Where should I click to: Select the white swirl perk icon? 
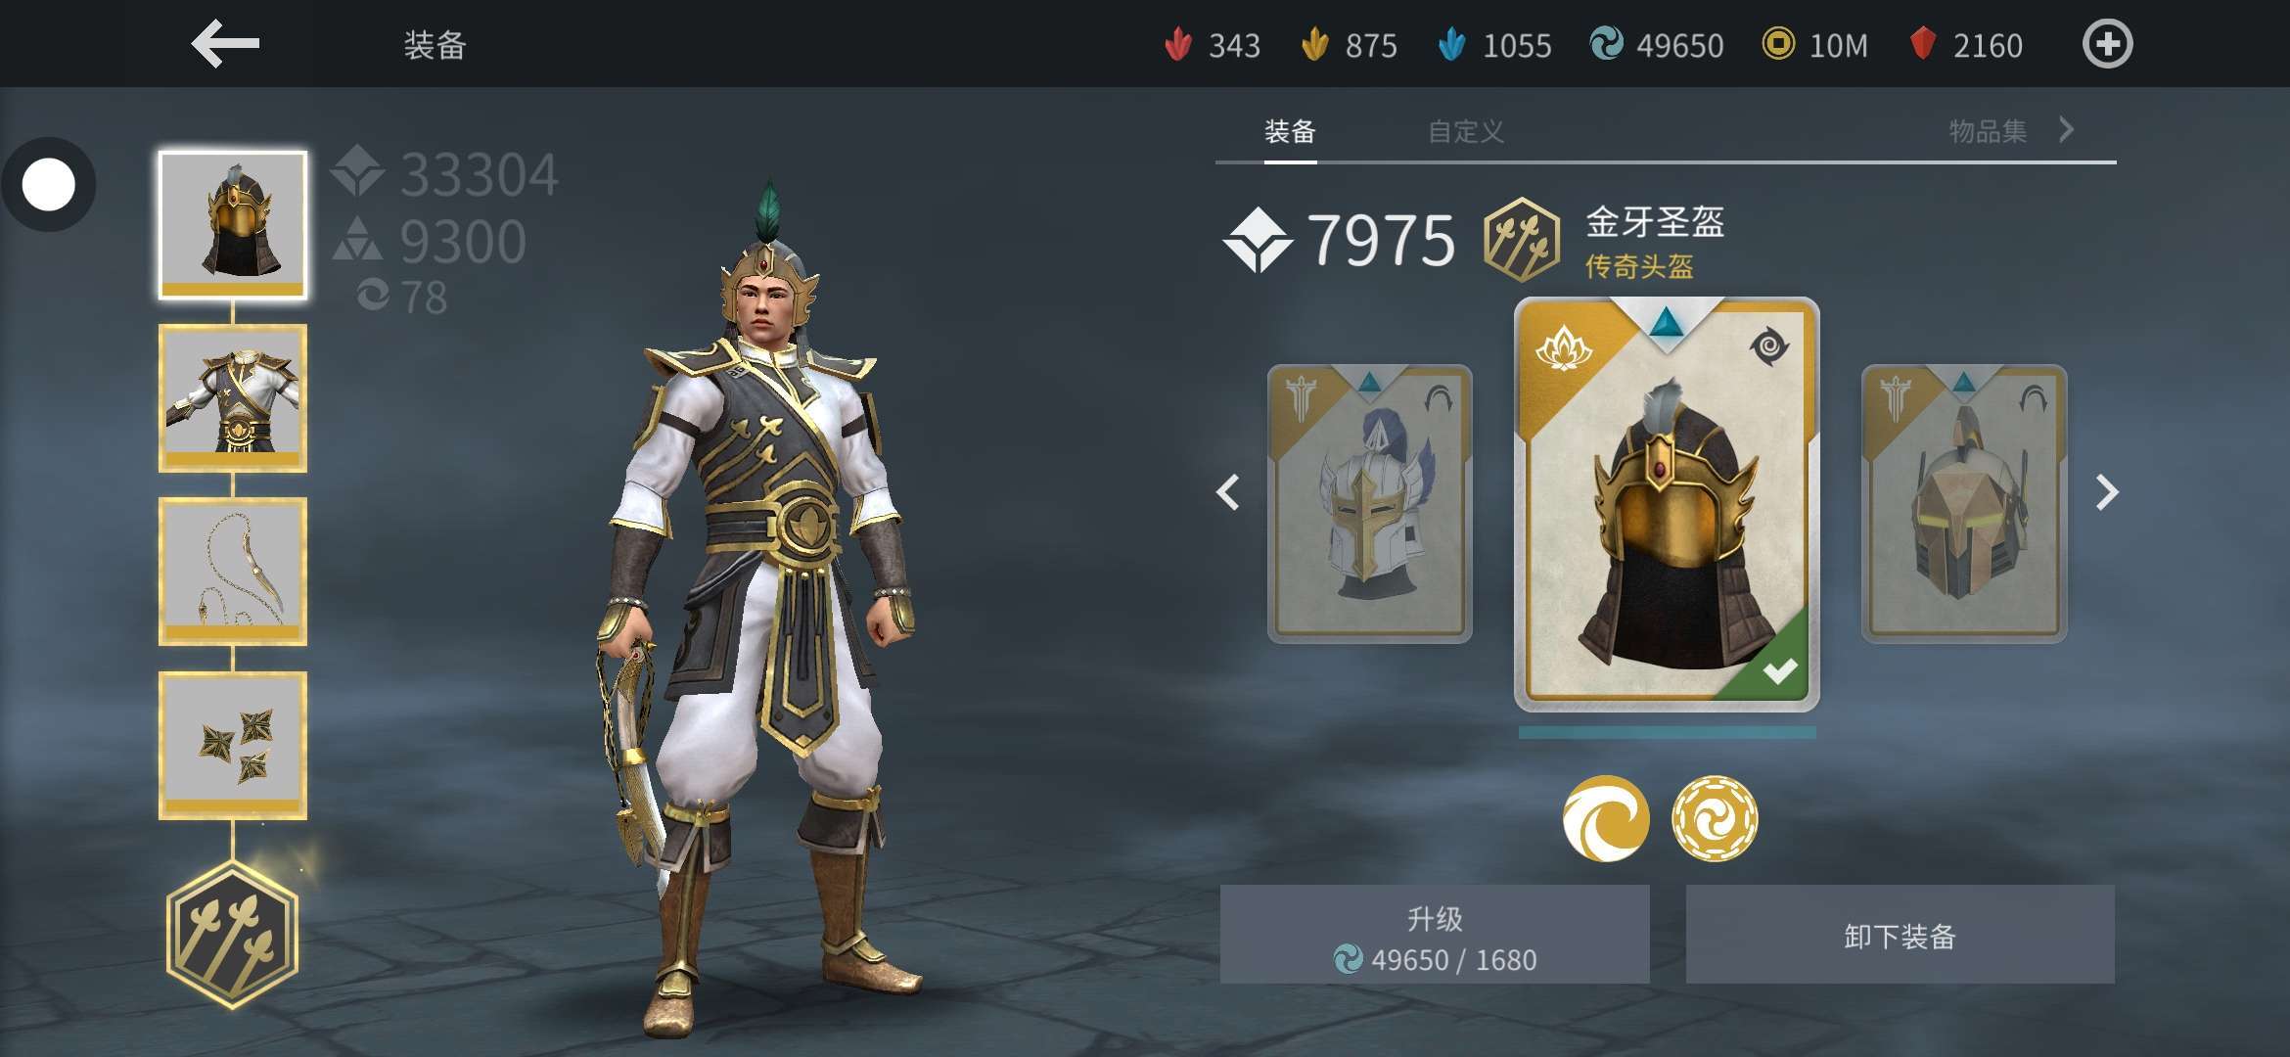pyautogui.click(x=1606, y=818)
